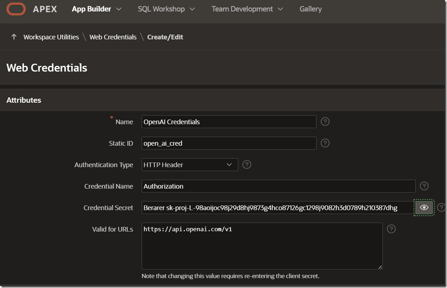Click the up arrow breadcrumb icon
This screenshot has width=447, height=288.
(x=14, y=37)
